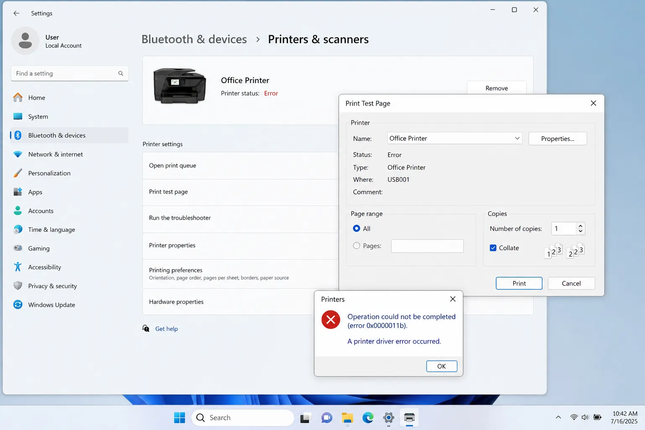
Task: Click the error 0x0000011b message text
Action: (401, 321)
